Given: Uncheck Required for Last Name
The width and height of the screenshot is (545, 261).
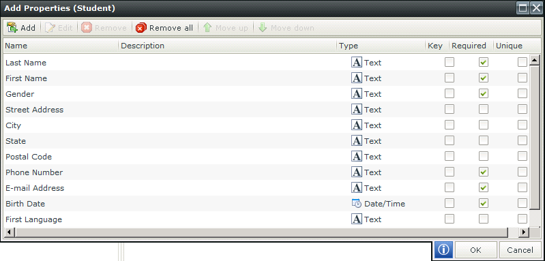Looking at the screenshot, I should [x=484, y=63].
